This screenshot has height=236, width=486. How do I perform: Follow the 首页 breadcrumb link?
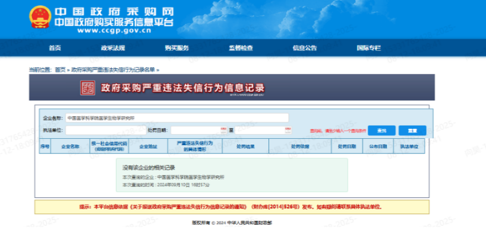(60, 70)
